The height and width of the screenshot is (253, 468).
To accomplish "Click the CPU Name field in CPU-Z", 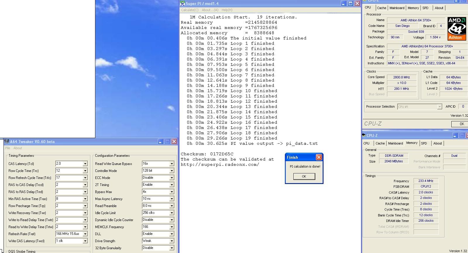I will [416, 20].
